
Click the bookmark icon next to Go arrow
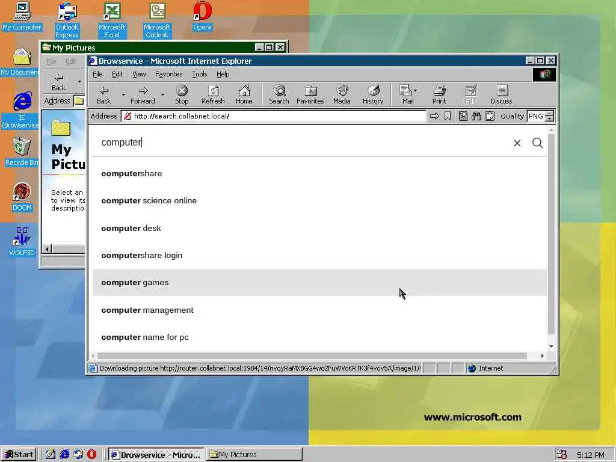pyautogui.click(x=448, y=116)
